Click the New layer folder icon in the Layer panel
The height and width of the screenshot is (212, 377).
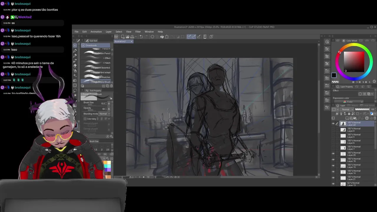(x=355, y=118)
